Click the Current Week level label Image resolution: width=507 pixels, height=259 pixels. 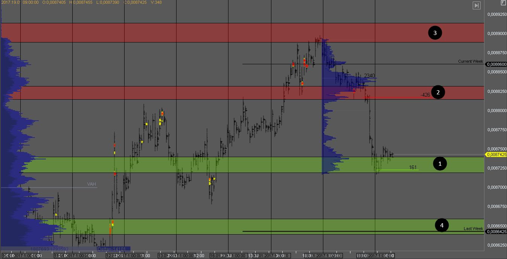click(470, 61)
